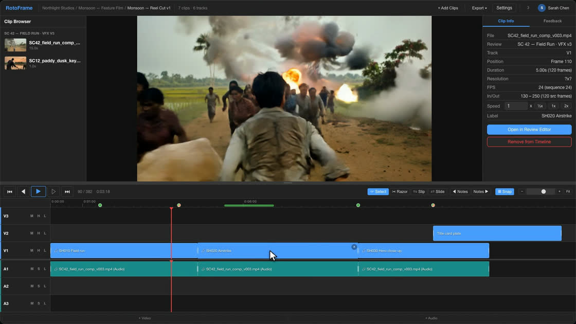This screenshot has width=576, height=324.
Task: Toggle the dark mode moon icon
Action: point(528,8)
